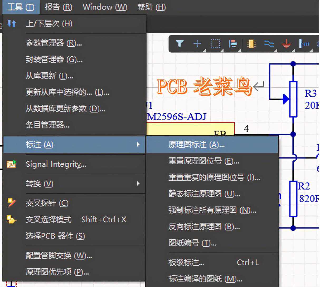Click the Up/Down Hierarchy arrows icon
320x287 pixels.
click(x=12, y=23)
